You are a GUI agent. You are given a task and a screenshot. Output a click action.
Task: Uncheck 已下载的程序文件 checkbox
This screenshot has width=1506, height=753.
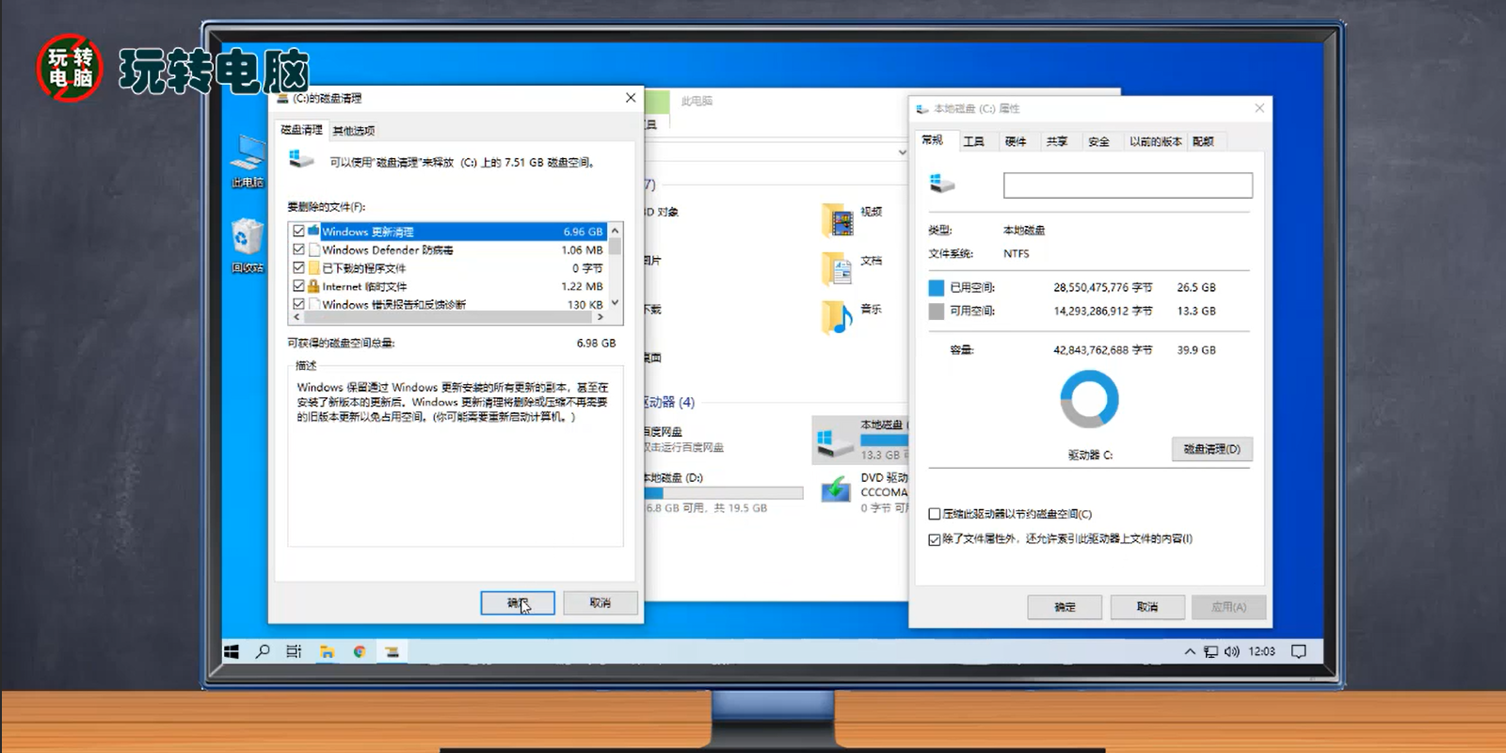point(298,268)
